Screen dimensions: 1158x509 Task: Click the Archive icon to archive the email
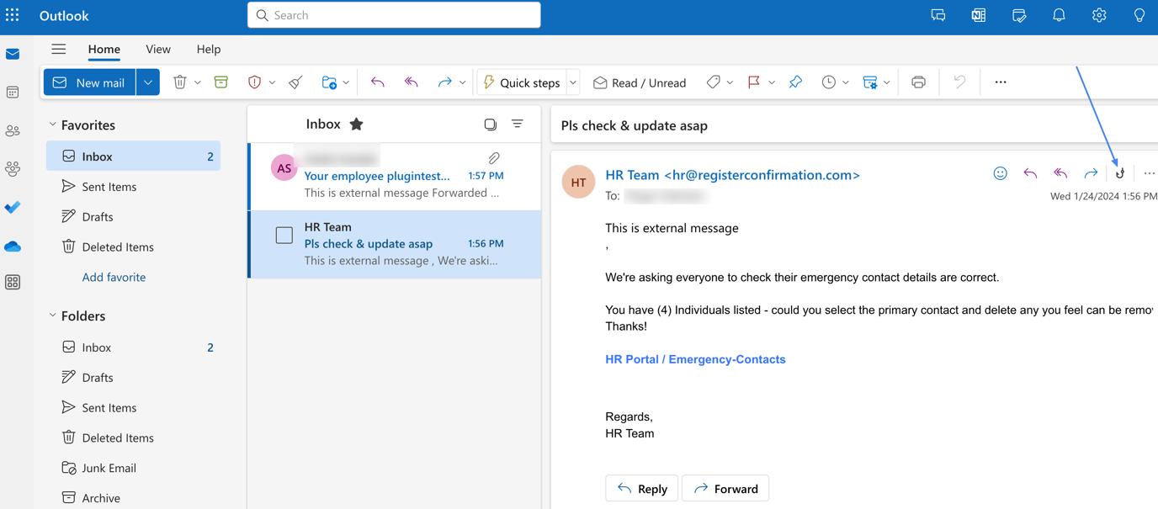coord(220,82)
